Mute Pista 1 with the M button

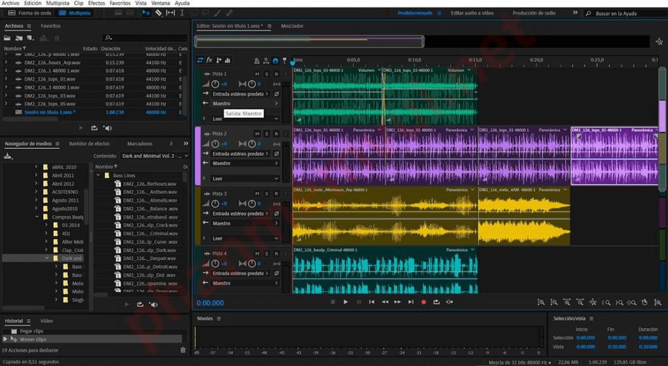tap(257, 74)
